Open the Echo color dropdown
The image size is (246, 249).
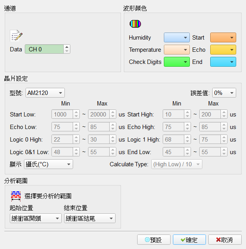pyautogui.click(x=223, y=50)
